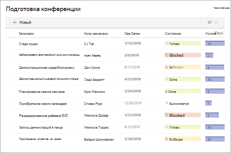Viewport: 231px width, 153px height.
Task: Click warning icon in In Review status
Action: pos(166,67)
